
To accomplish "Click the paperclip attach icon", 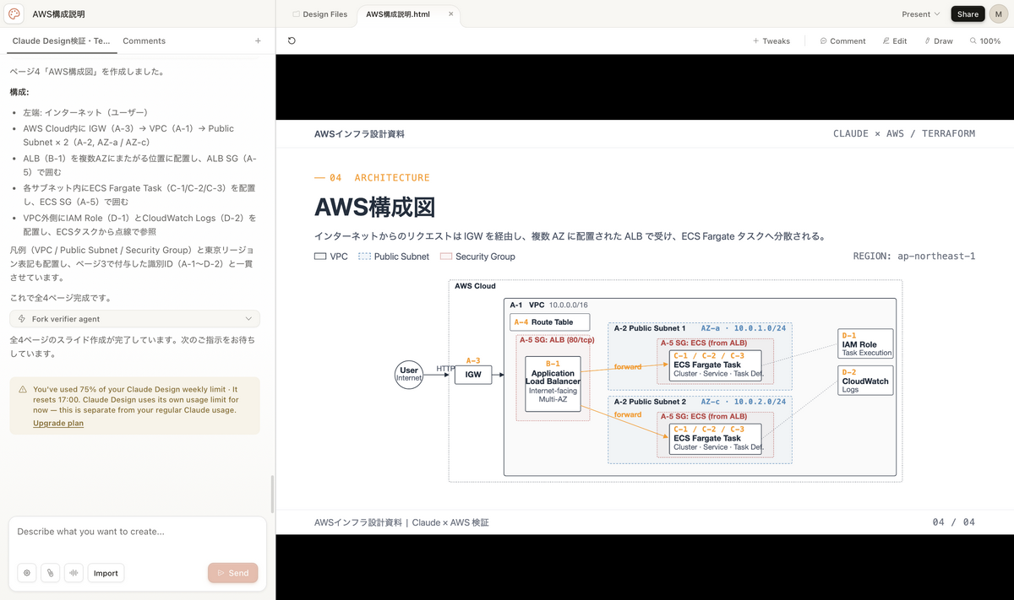I will pyautogui.click(x=50, y=573).
